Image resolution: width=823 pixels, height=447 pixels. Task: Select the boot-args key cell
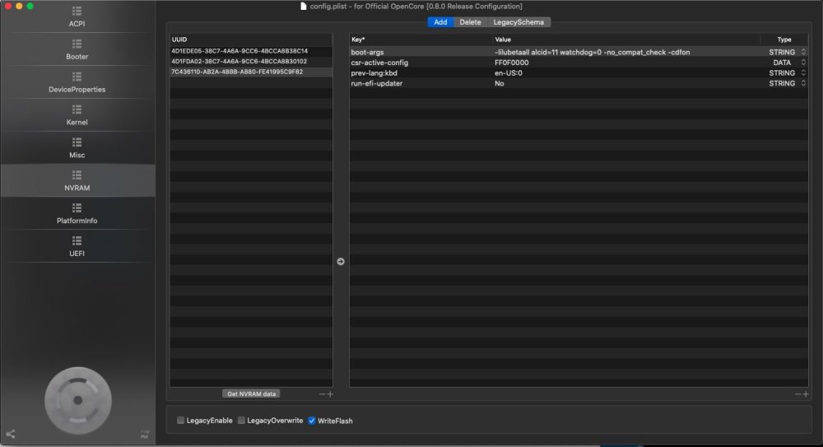click(x=421, y=52)
